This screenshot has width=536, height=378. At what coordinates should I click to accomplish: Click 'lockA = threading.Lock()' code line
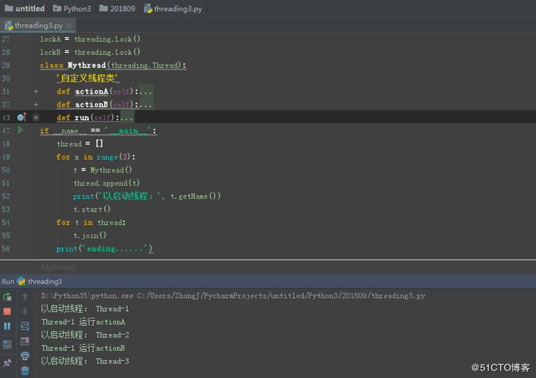click(x=90, y=39)
